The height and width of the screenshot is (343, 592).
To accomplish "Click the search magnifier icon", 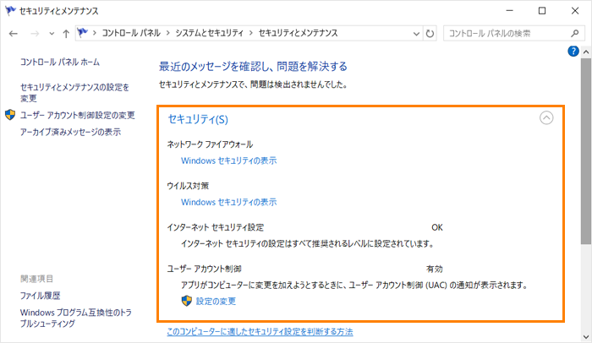I will (x=574, y=34).
